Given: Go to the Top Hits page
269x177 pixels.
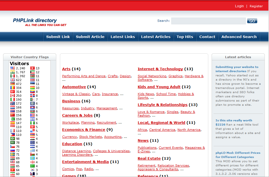Looking at the screenshot, I should [x=185, y=37].
